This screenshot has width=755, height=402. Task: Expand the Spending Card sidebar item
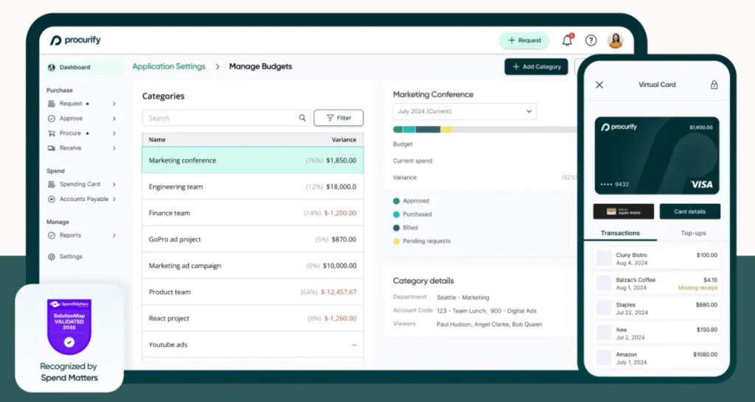pyautogui.click(x=114, y=184)
